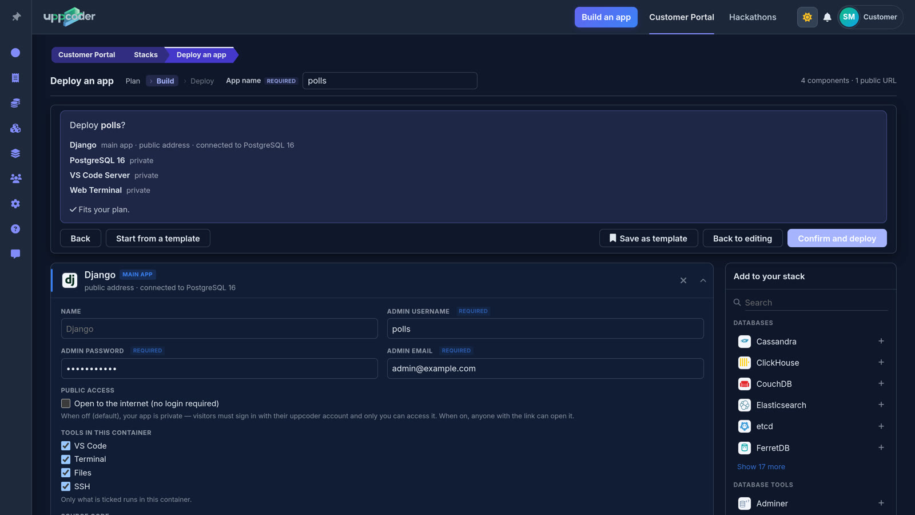Open the users group icon in sidebar
Viewport: 915px width, 515px height.
(x=15, y=179)
